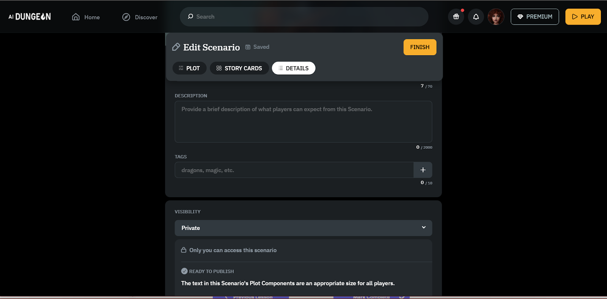Click the Finish button
The image size is (607, 299).
coord(420,47)
